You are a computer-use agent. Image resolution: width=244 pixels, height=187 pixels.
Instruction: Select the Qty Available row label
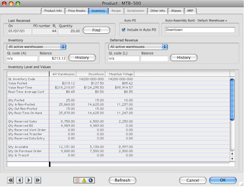[18, 147]
